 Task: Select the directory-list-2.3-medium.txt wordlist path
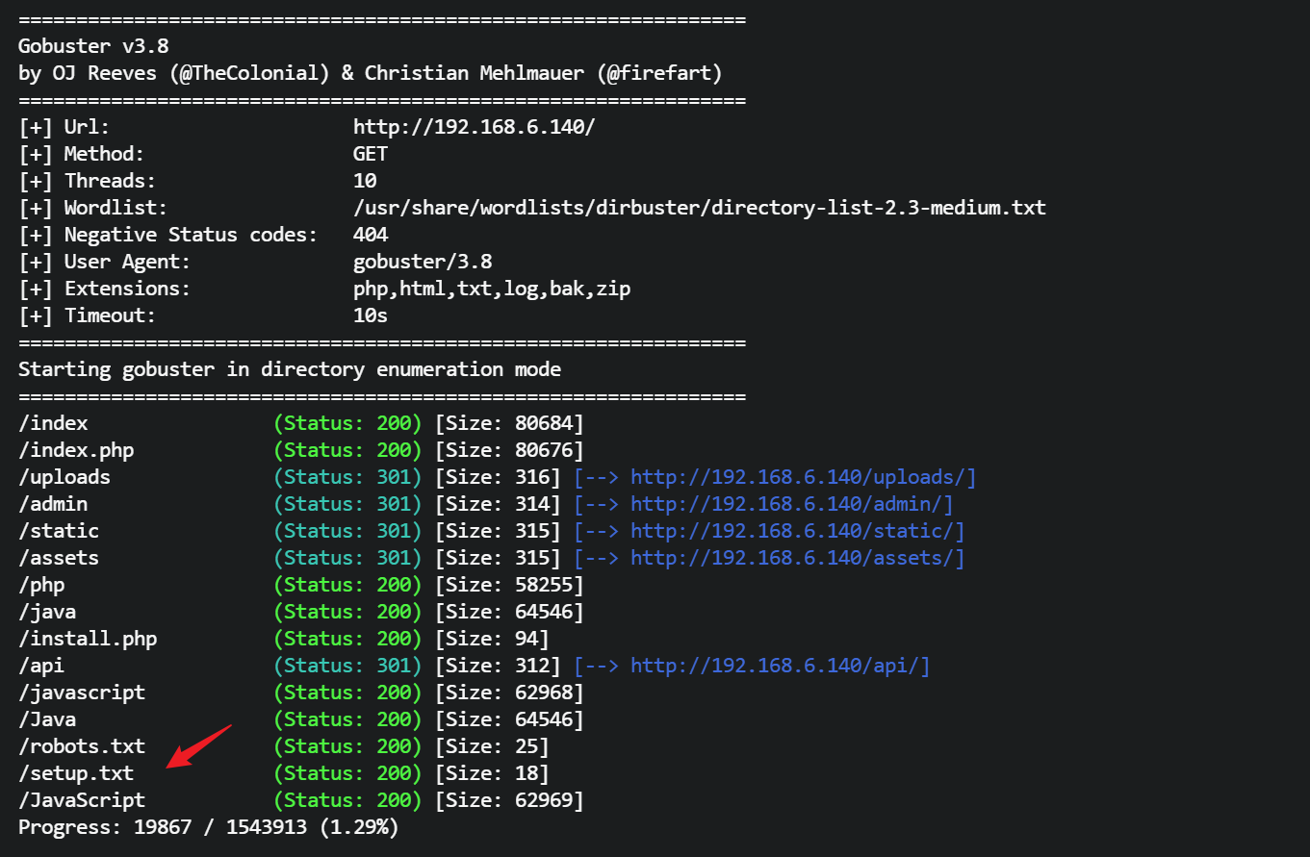point(699,208)
